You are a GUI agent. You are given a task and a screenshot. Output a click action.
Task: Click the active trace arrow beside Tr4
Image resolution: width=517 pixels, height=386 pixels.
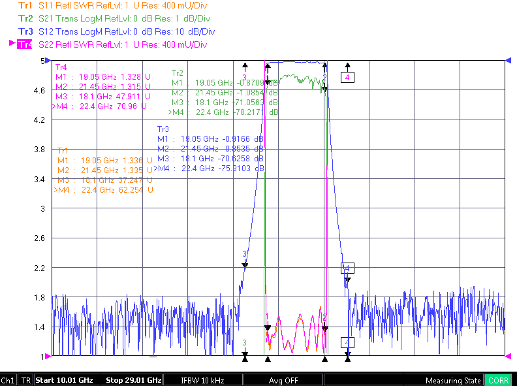pos(12,43)
